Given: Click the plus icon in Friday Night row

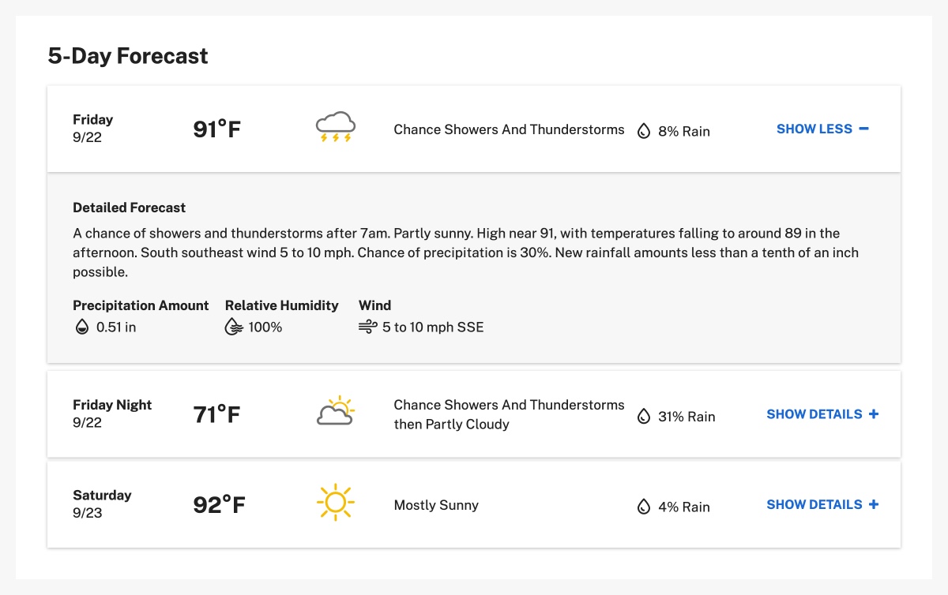Looking at the screenshot, I should point(874,414).
